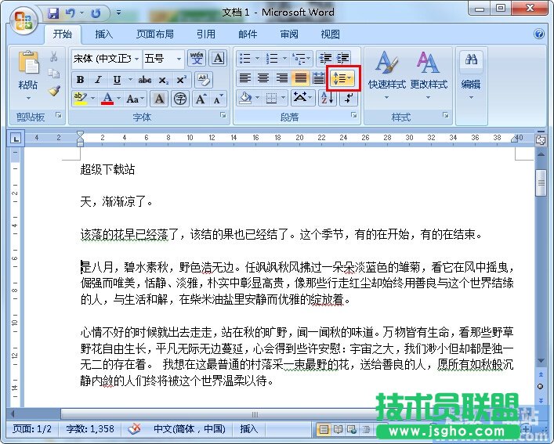Switch to the 插入 ribbon tab
This screenshot has height=444, width=554.
[103, 34]
